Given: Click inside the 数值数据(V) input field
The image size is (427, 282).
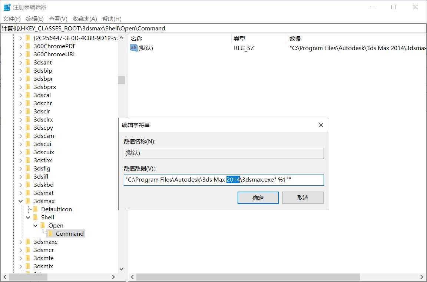Looking at the screenshot, I should pyautogui.click(x=224, y=180).
